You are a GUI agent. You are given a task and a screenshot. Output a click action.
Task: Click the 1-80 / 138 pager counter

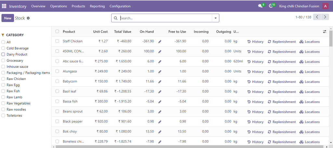(x=303, y=17)
